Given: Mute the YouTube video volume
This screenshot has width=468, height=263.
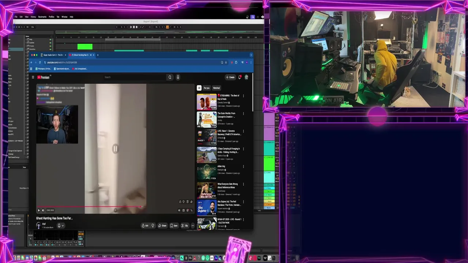Looking at the screenshot, I should click(43, 210).
